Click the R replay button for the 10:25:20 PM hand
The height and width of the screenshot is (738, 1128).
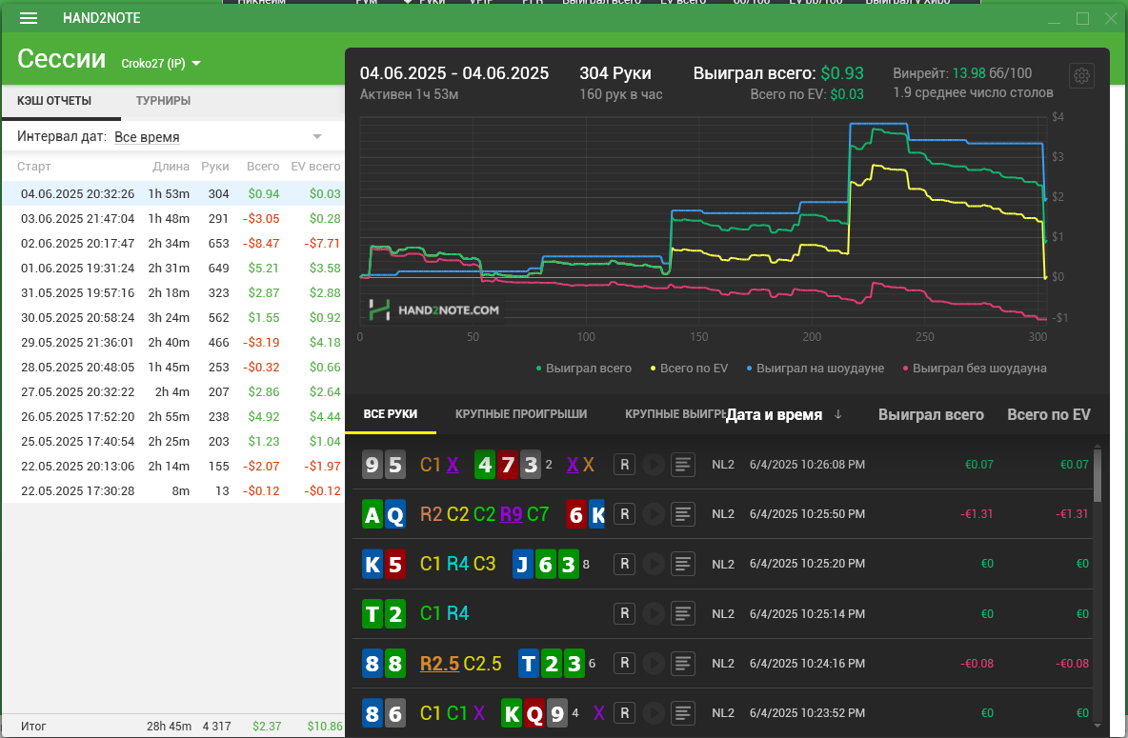point(624,564)
